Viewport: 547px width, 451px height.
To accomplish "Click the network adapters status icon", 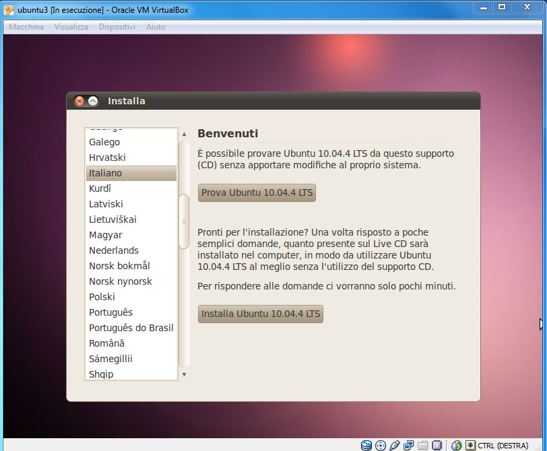I will [408, 445].
